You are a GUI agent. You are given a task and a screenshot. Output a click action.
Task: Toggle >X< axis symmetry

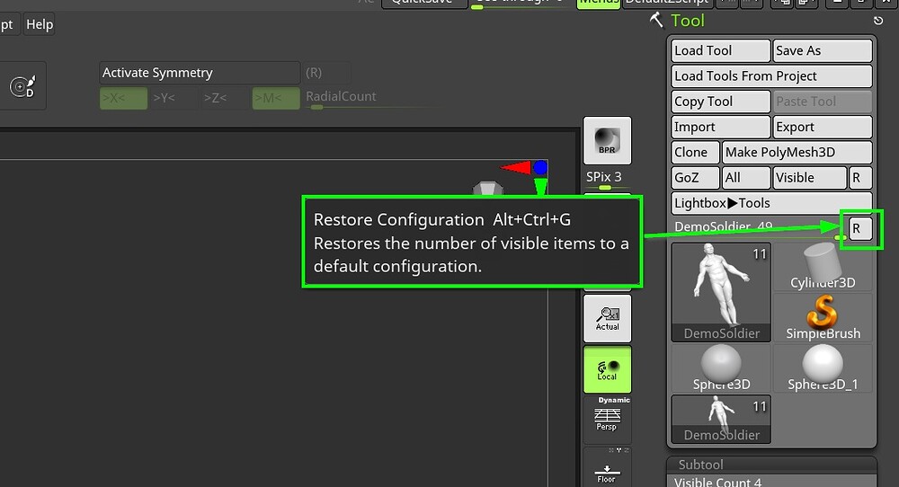coord(123,98)
